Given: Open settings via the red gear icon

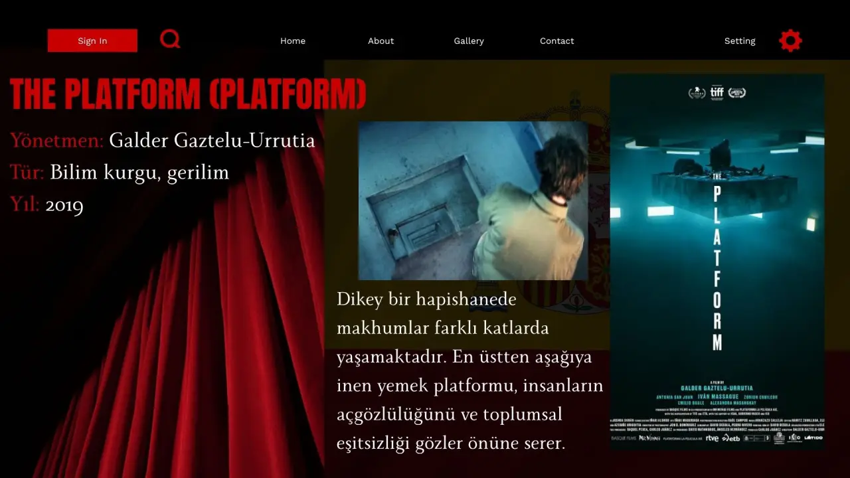Looking at the screenshot, I should click(790, 40).
